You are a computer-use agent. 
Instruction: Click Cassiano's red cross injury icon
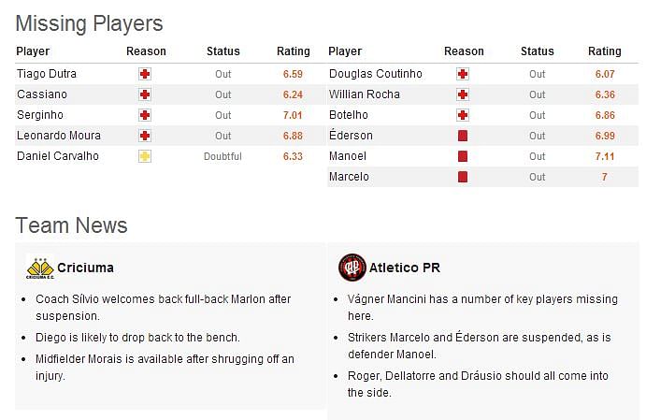(x=145, y=94)
